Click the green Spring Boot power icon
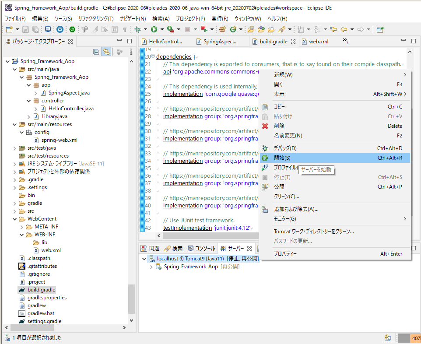Screen dimensions: 421x344 tap(72, 29)
